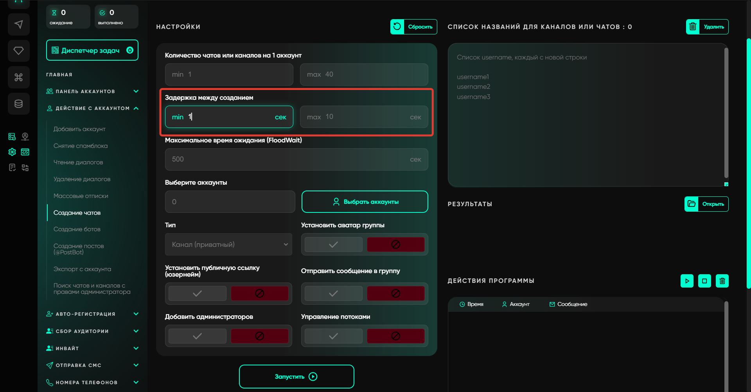This screenshot has width=751, height=392.
Task: Open the Тип dropdown showing Канал (приватный)
Action: 228,245
